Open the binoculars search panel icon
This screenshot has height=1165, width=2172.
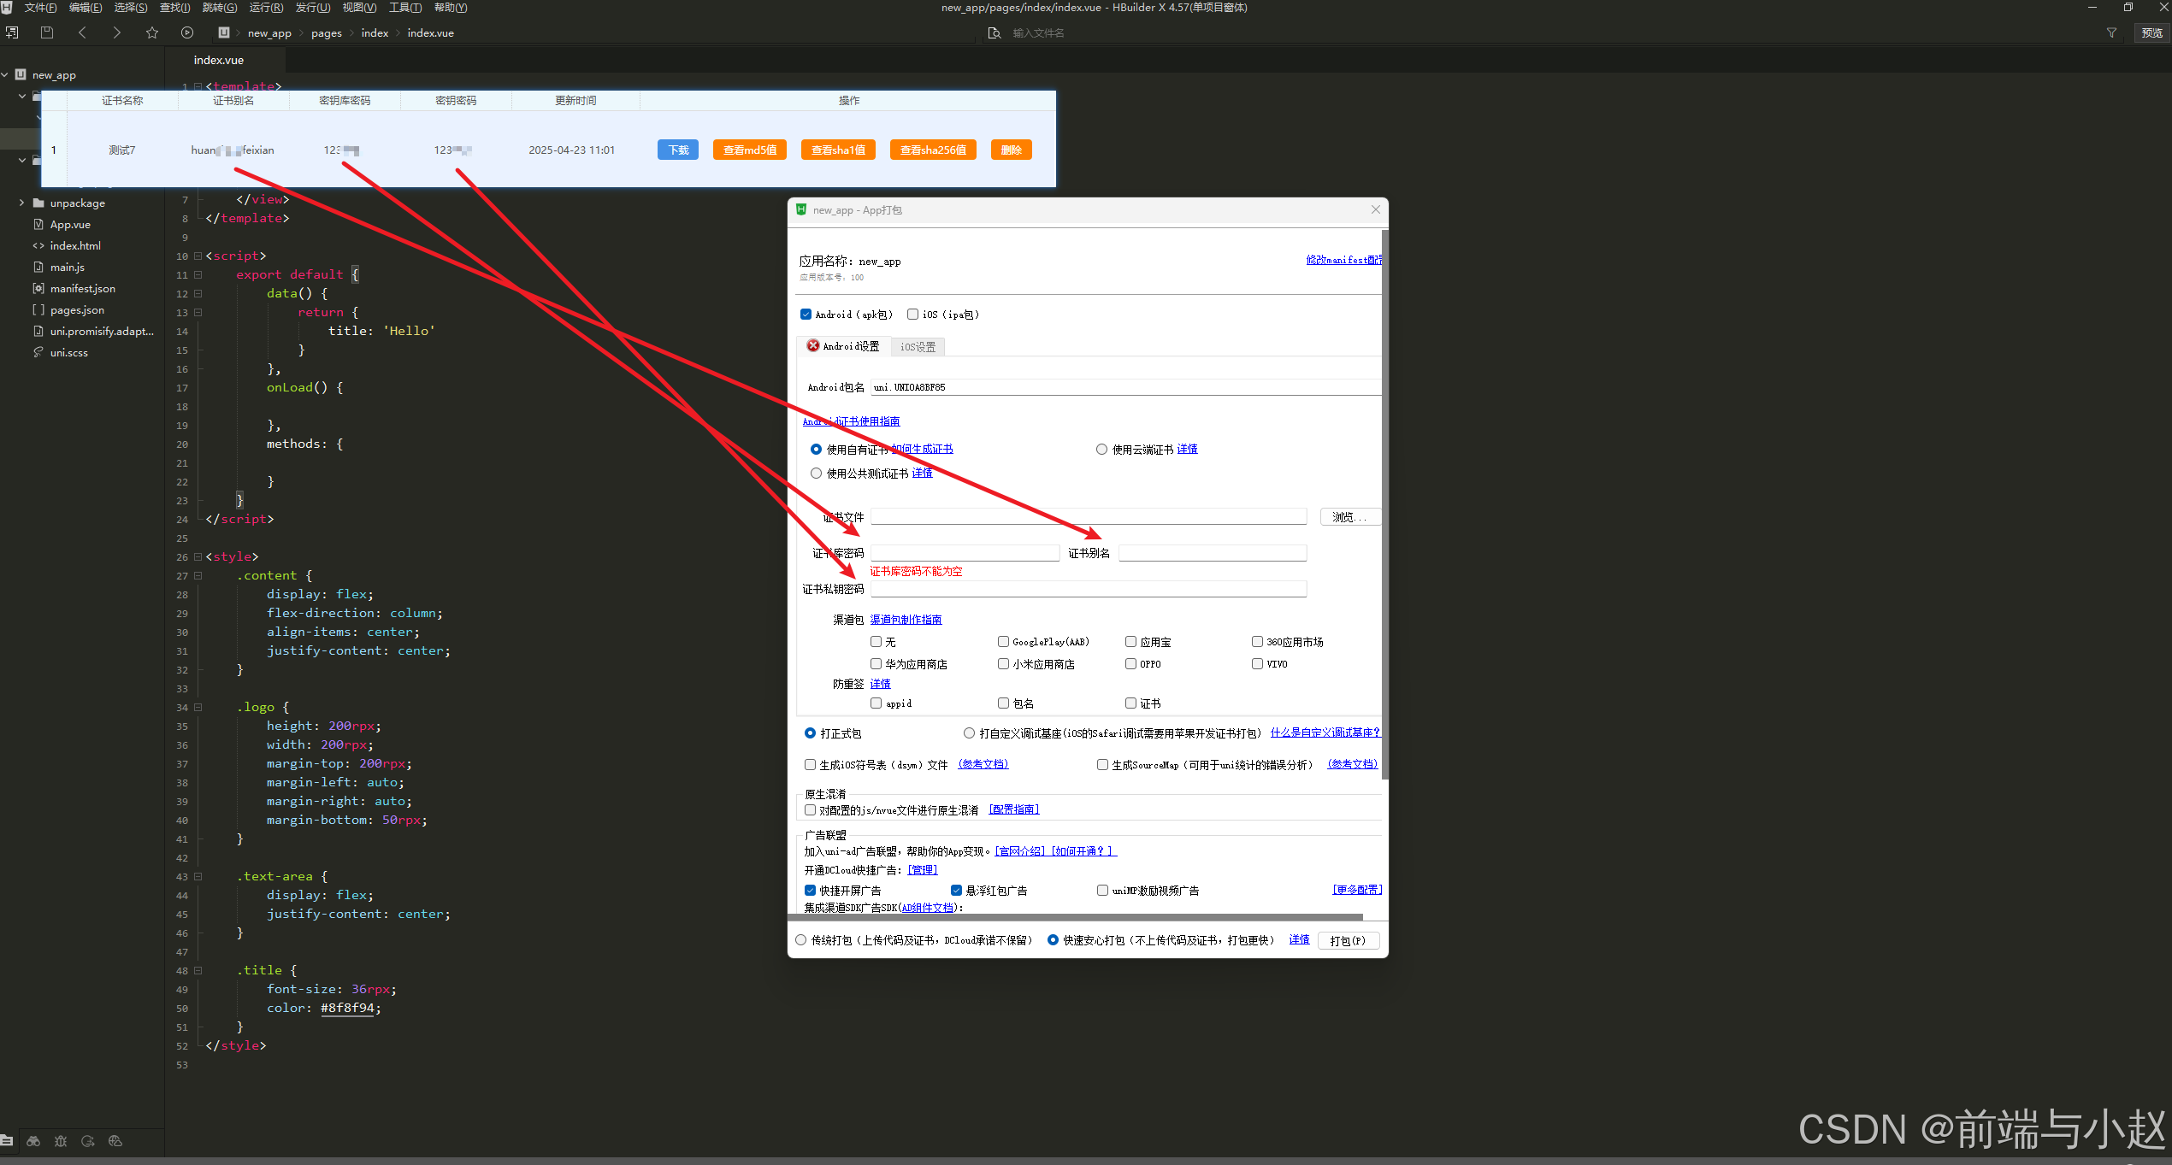click(x=33, y=1141)
